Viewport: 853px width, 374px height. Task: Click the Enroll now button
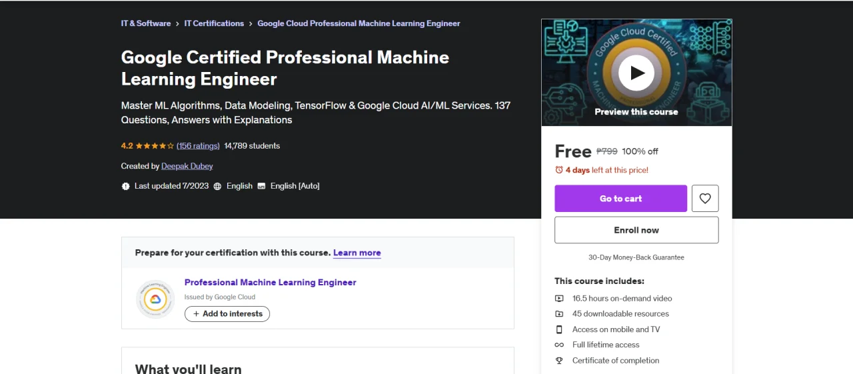point(636,230)
